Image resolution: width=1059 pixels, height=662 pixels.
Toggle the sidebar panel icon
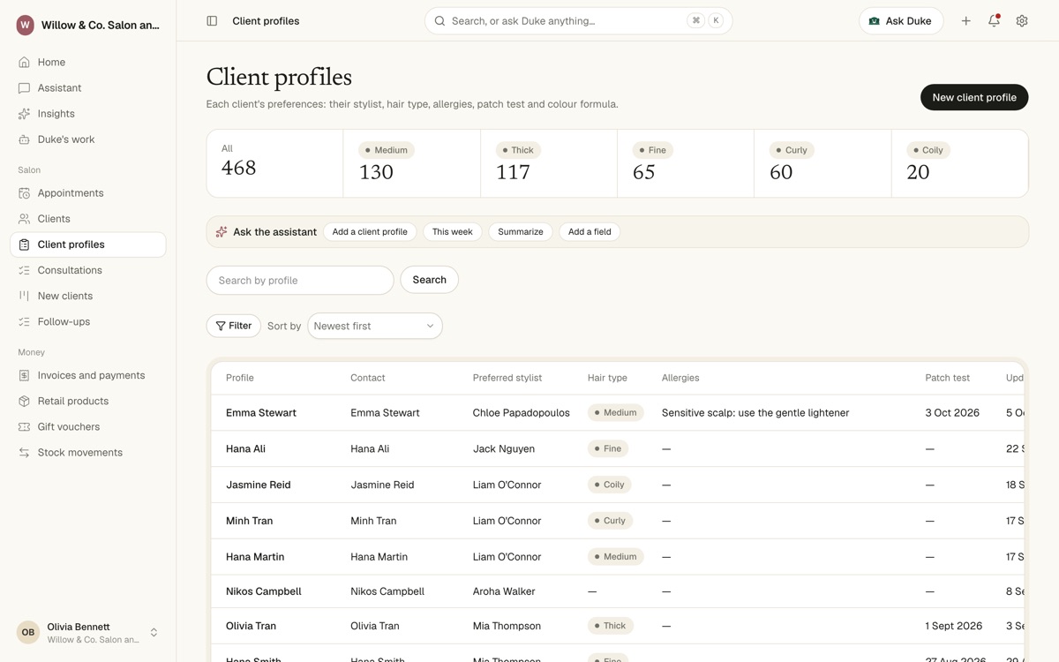point(212,21)
